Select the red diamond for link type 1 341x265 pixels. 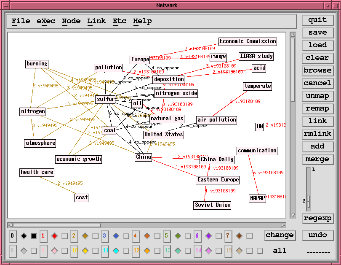(54, 236)
